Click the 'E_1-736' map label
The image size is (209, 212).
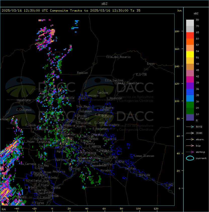coord(141,75)
